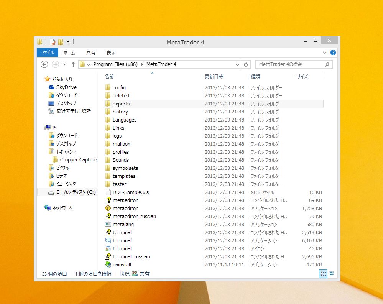This screenshot has height=304, width=383.
Task: Select the profiles folder
Action: [x=121, y=152]
